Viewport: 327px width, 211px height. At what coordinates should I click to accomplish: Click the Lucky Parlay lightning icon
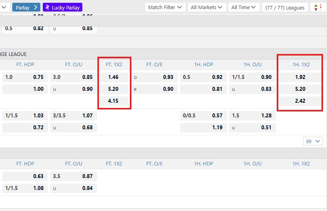pyautogui.click(x=48, y=8)
